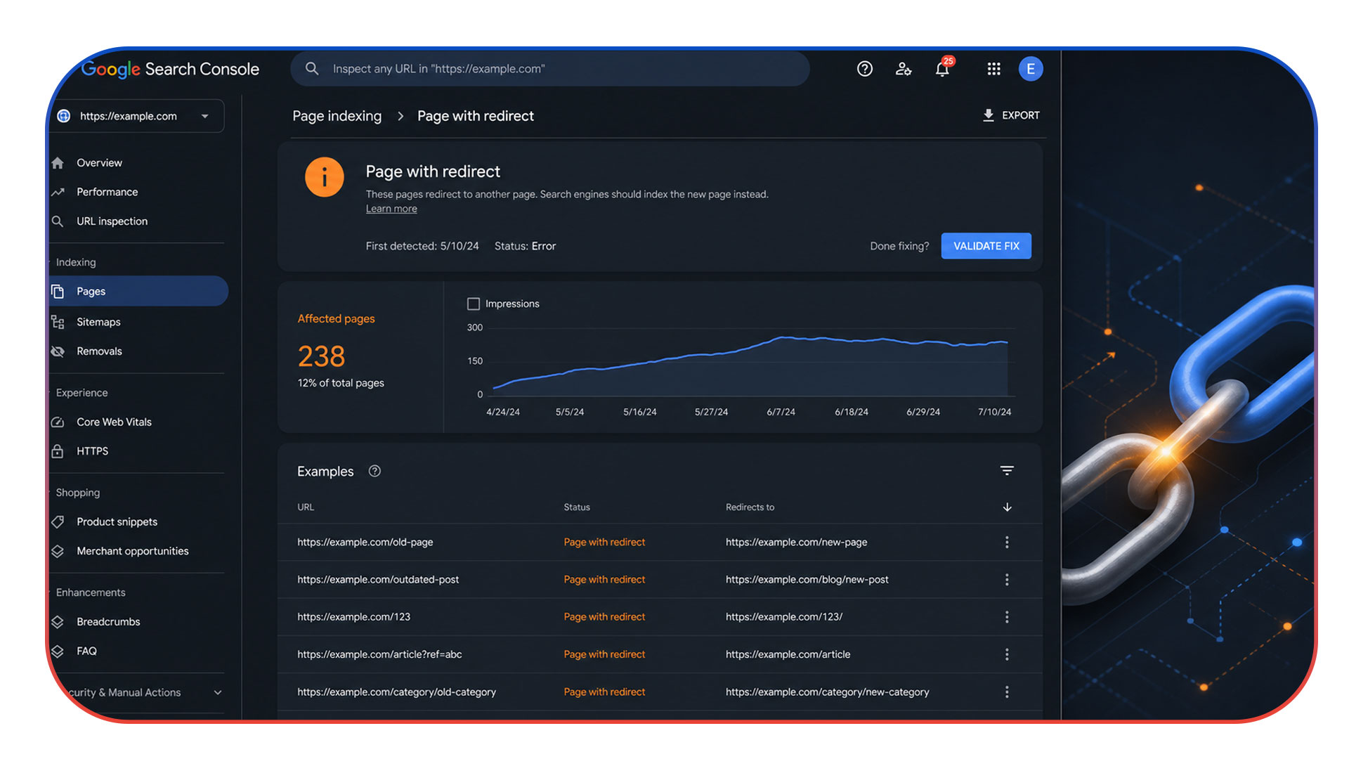Open Merchant opportunities in the sidebar
Screen dimensions: 1349x759
pos(132,551)
